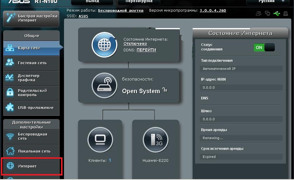Click the Автоматический IP connection type field
This screenshot has height=180, width=294.
pos(241,69)
